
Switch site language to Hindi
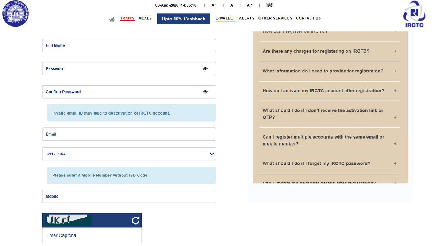point(270,5)
